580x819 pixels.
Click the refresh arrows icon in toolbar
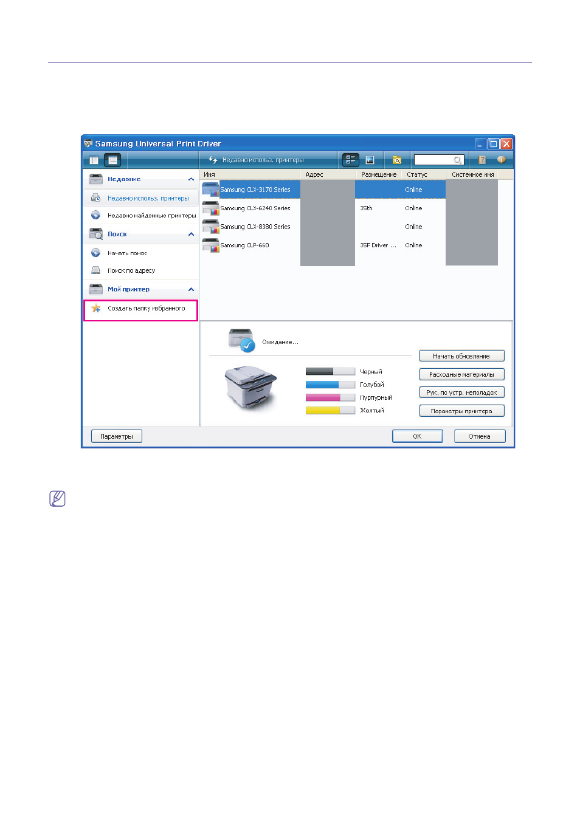click(x=213, y=160)
